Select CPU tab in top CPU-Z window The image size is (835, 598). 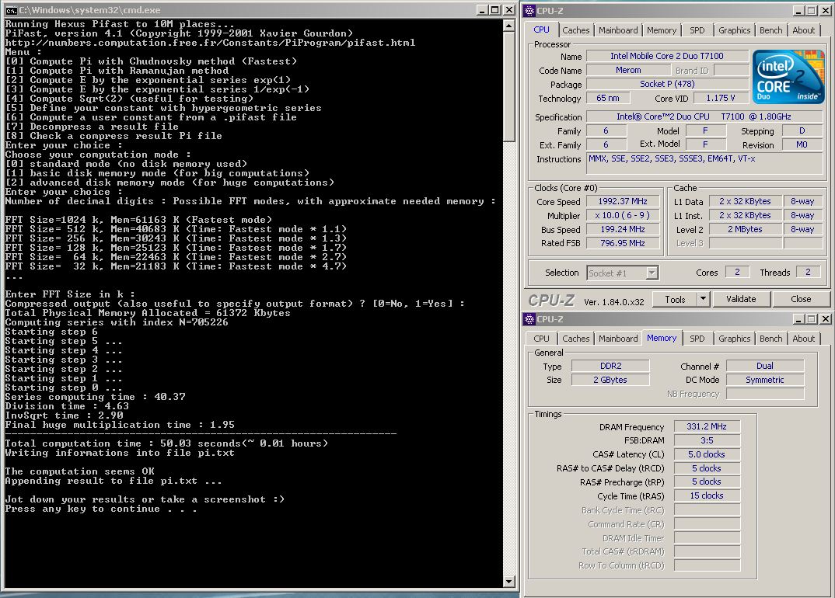point(542,30)
